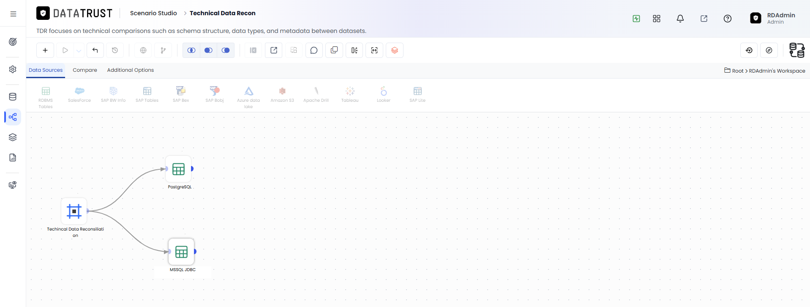Open the RDAdmin user profile
Image resolution: width=810 pixels, height=307 pixels.
pyautogui.click(x=773, y=18)
